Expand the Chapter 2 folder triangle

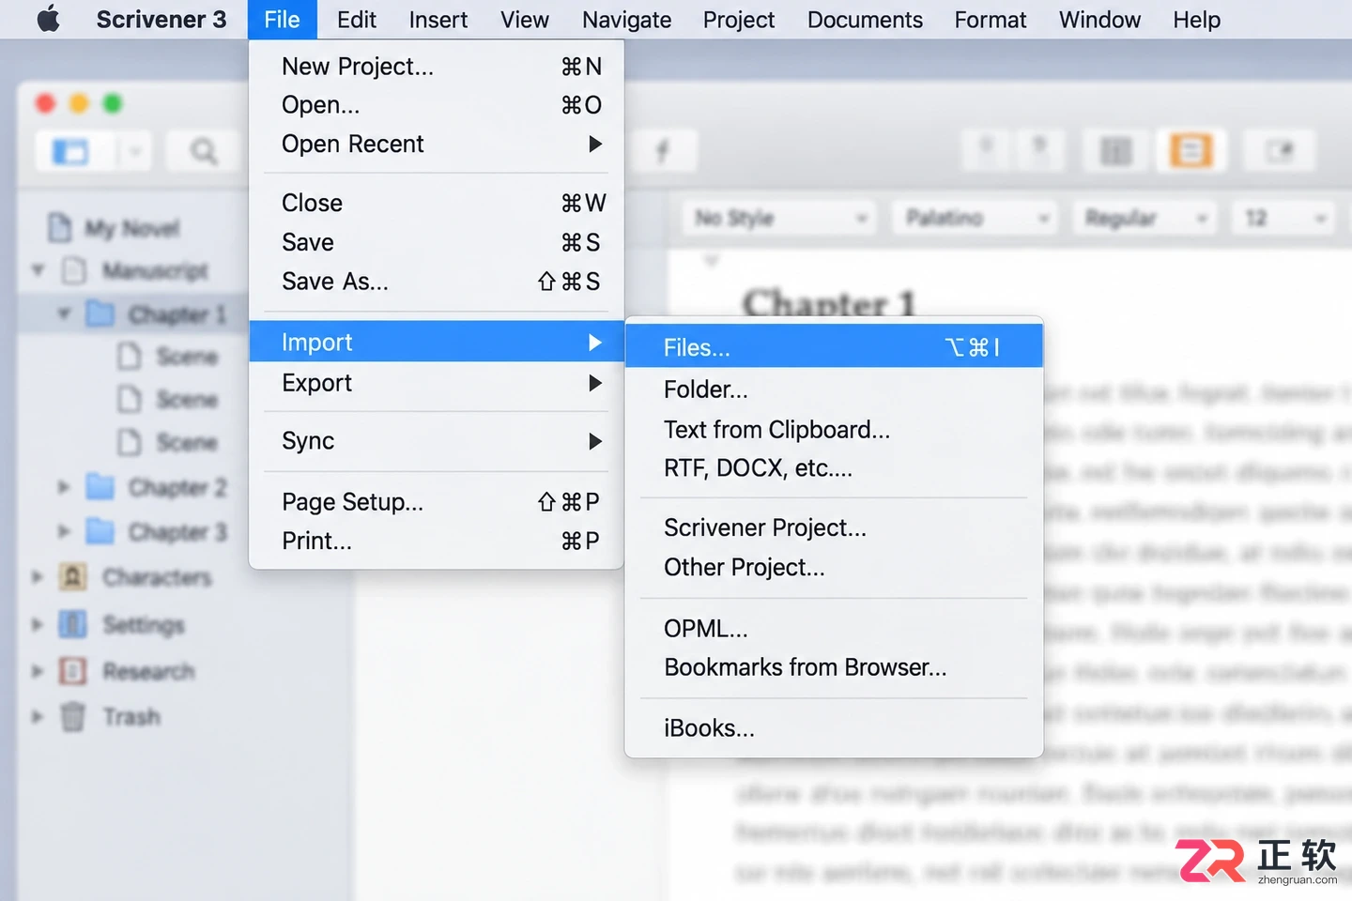coord(63,487)
